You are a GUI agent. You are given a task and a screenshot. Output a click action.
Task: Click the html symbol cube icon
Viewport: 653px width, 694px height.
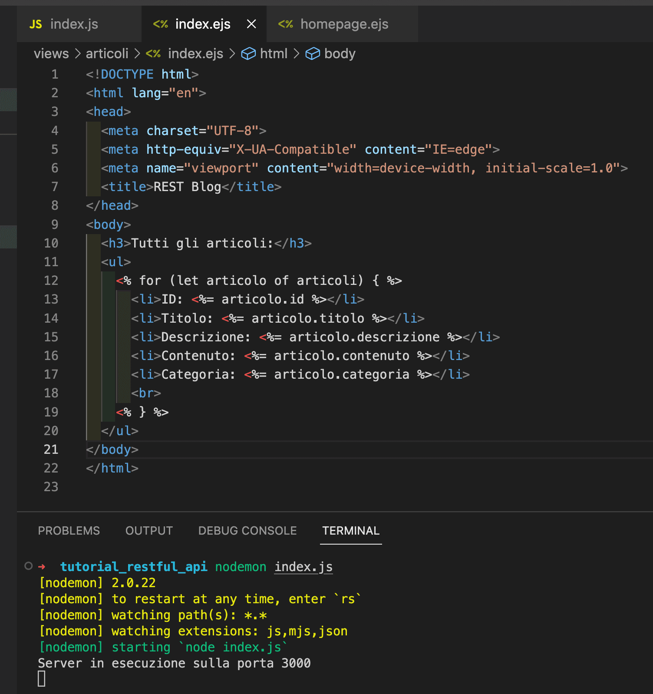[248, 53]
